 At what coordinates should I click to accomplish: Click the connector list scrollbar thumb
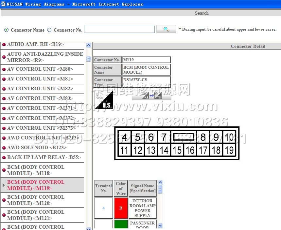89,59
